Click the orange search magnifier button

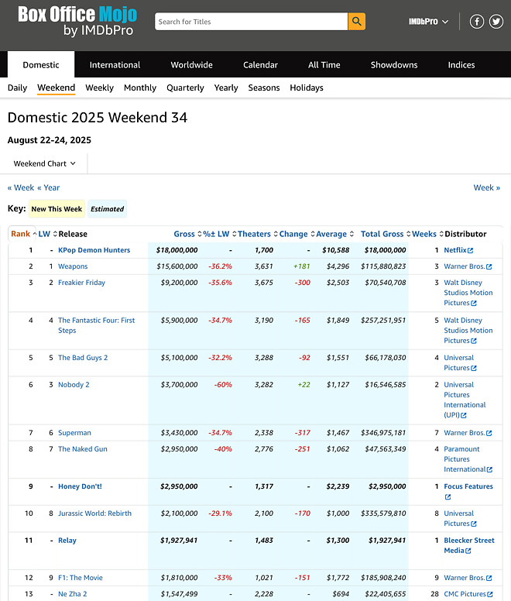coord(356,22)
